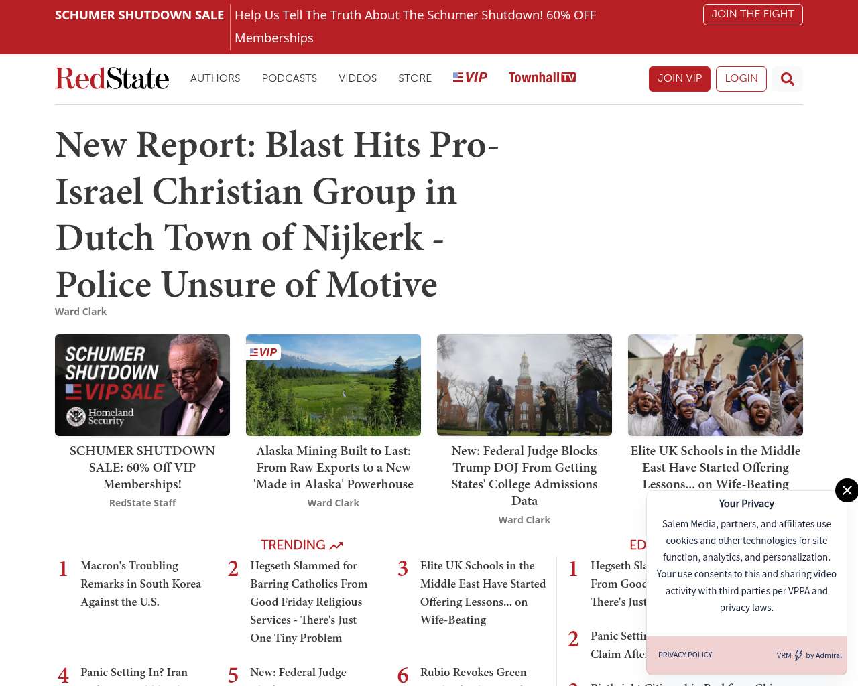858x686 pixels.
Task: Click the LOGIN button
Action: pos(741,79)
